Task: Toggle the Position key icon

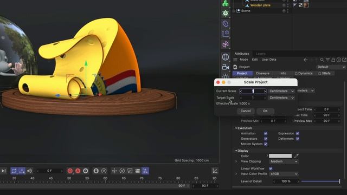Action: [114, 171]
